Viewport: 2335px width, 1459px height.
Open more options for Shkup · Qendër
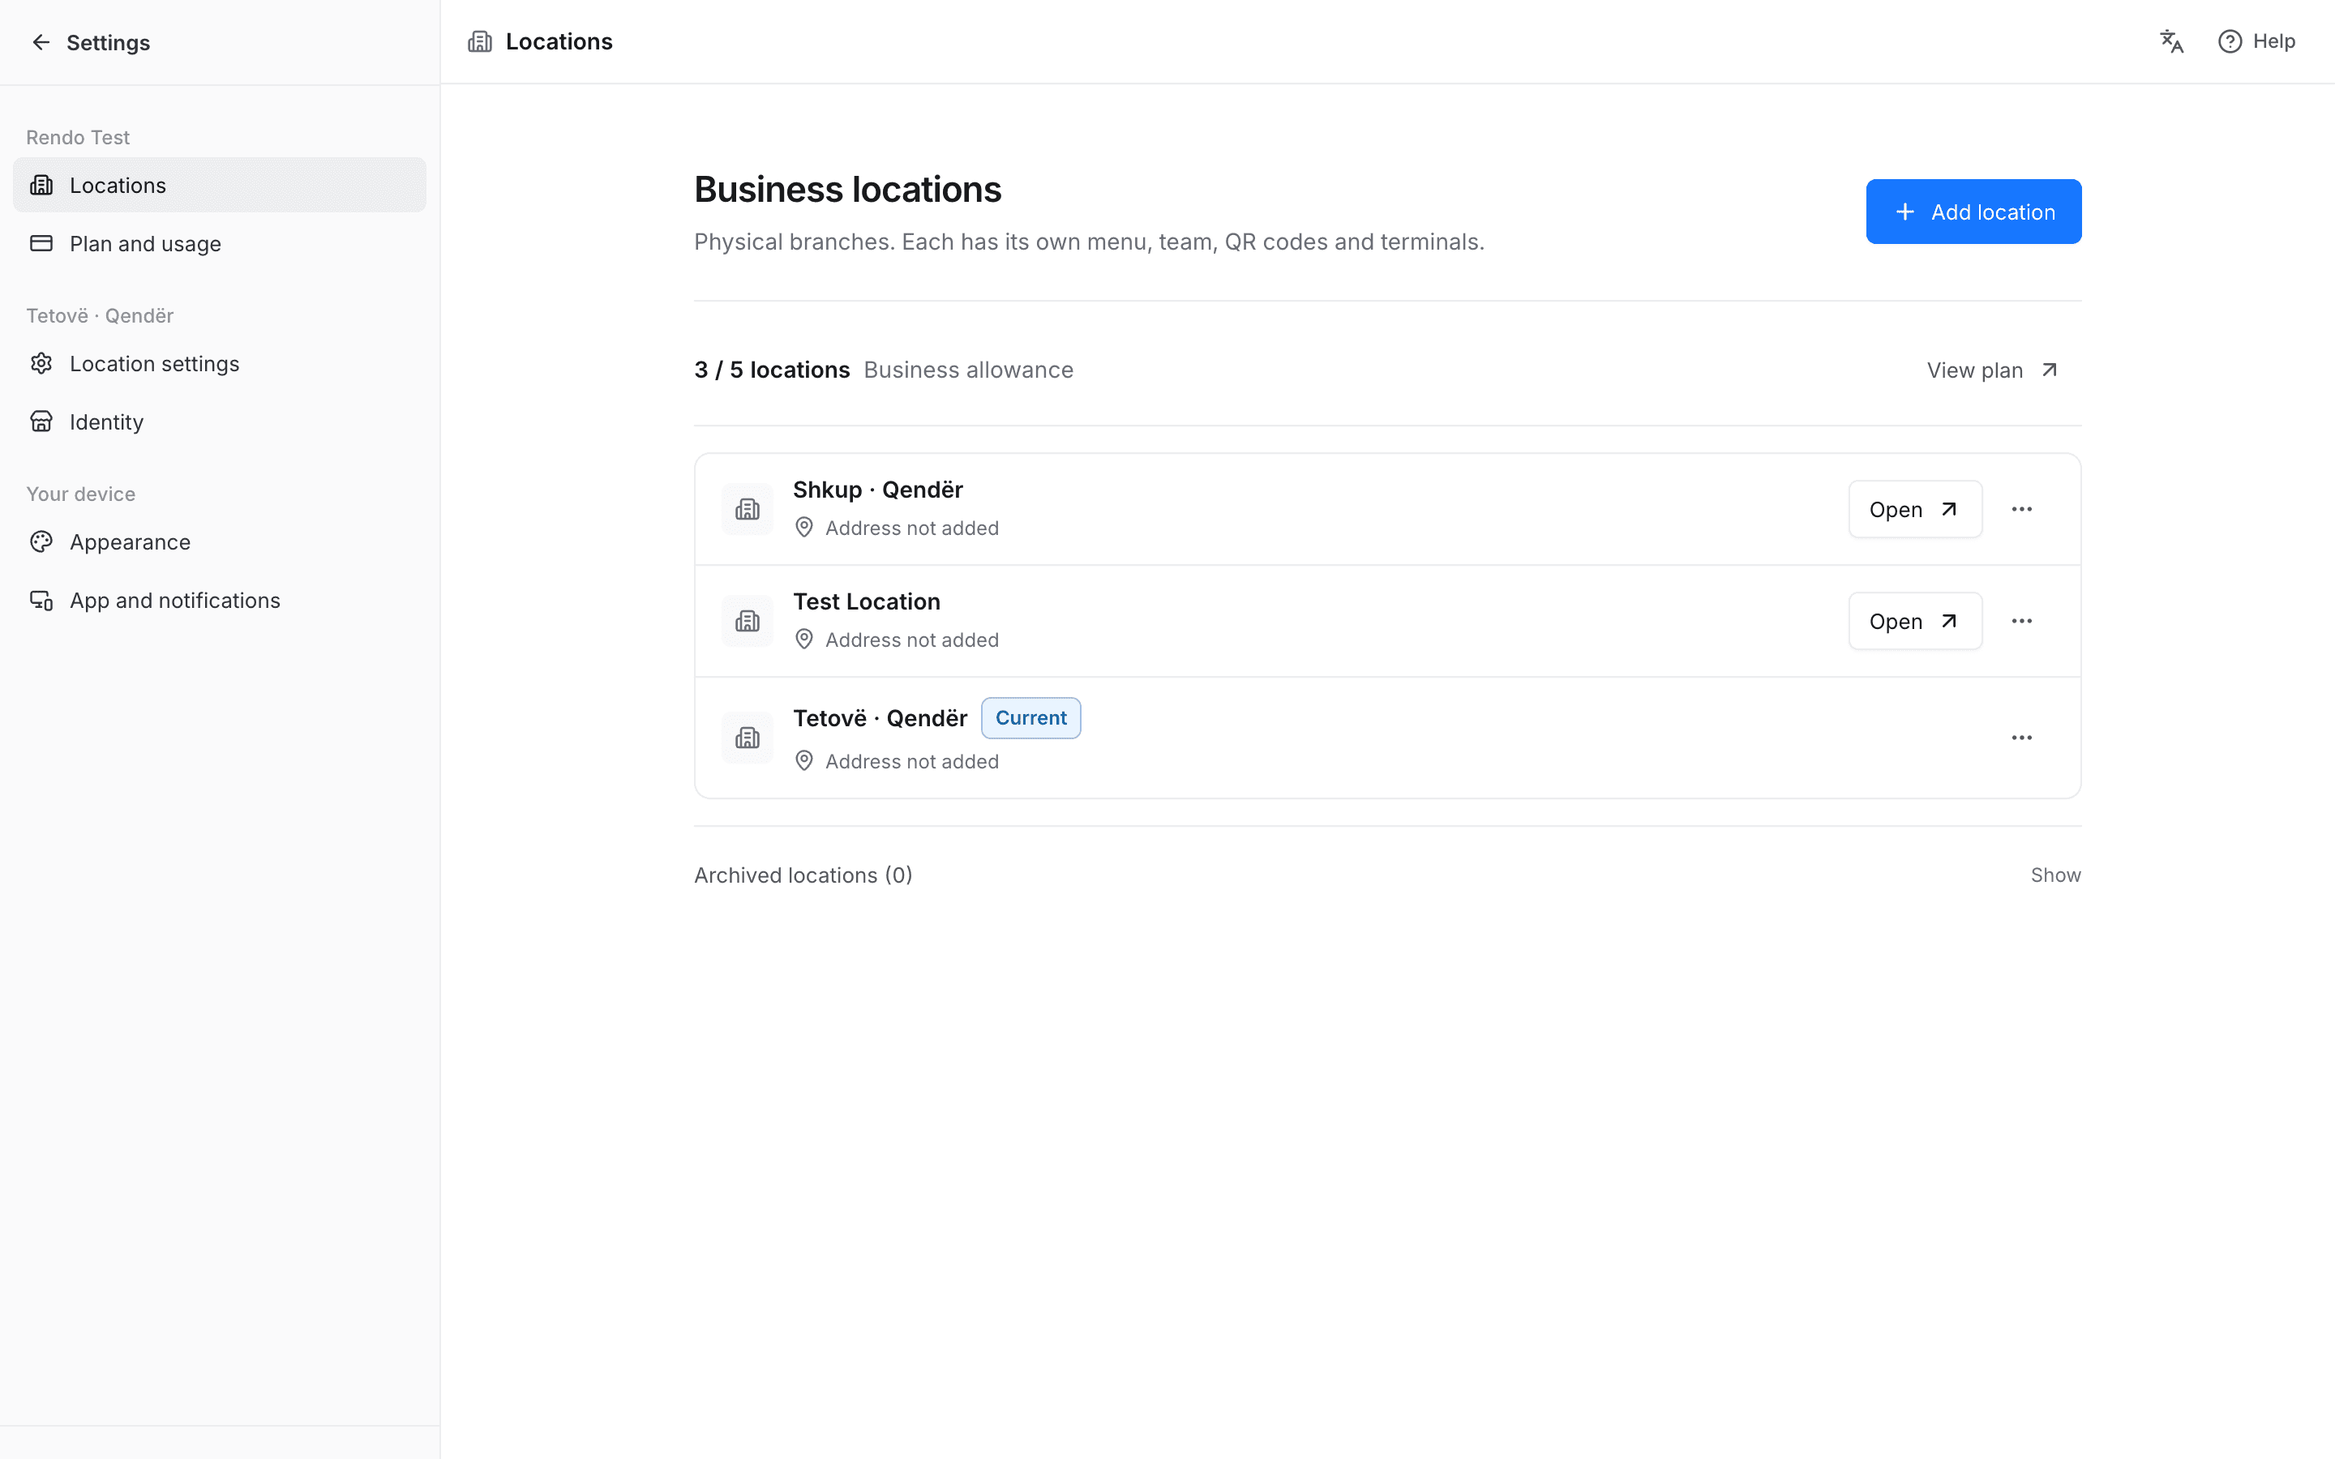pos(2021,510)
